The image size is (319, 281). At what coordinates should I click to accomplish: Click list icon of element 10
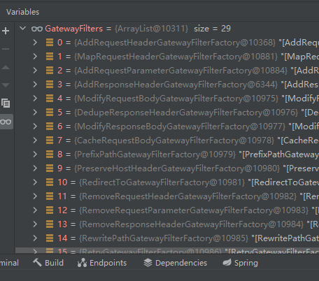[50, 182]
